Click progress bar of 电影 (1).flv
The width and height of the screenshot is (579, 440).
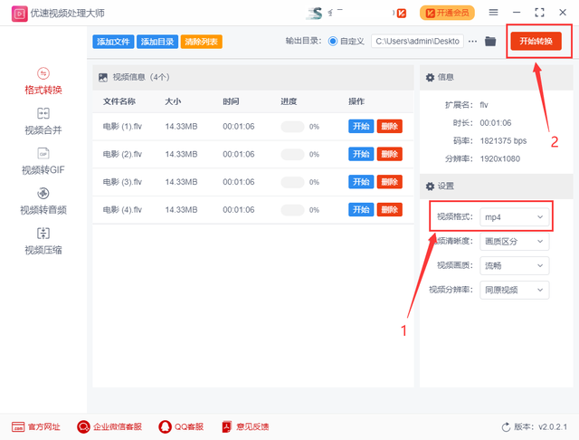tap(292, 127)
